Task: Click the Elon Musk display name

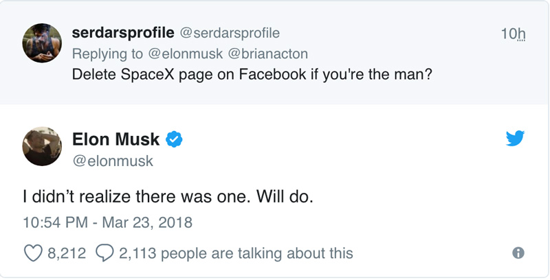Action: (115, 139)
